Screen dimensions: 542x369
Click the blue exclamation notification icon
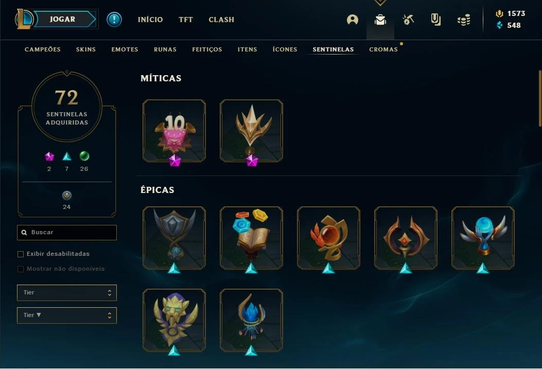click(114, 20)
